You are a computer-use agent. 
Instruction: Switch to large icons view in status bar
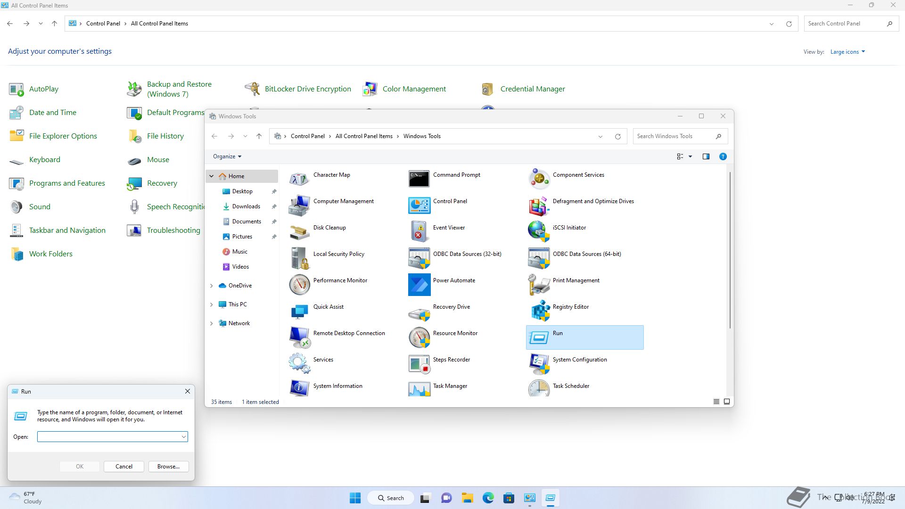click(727, 402)
